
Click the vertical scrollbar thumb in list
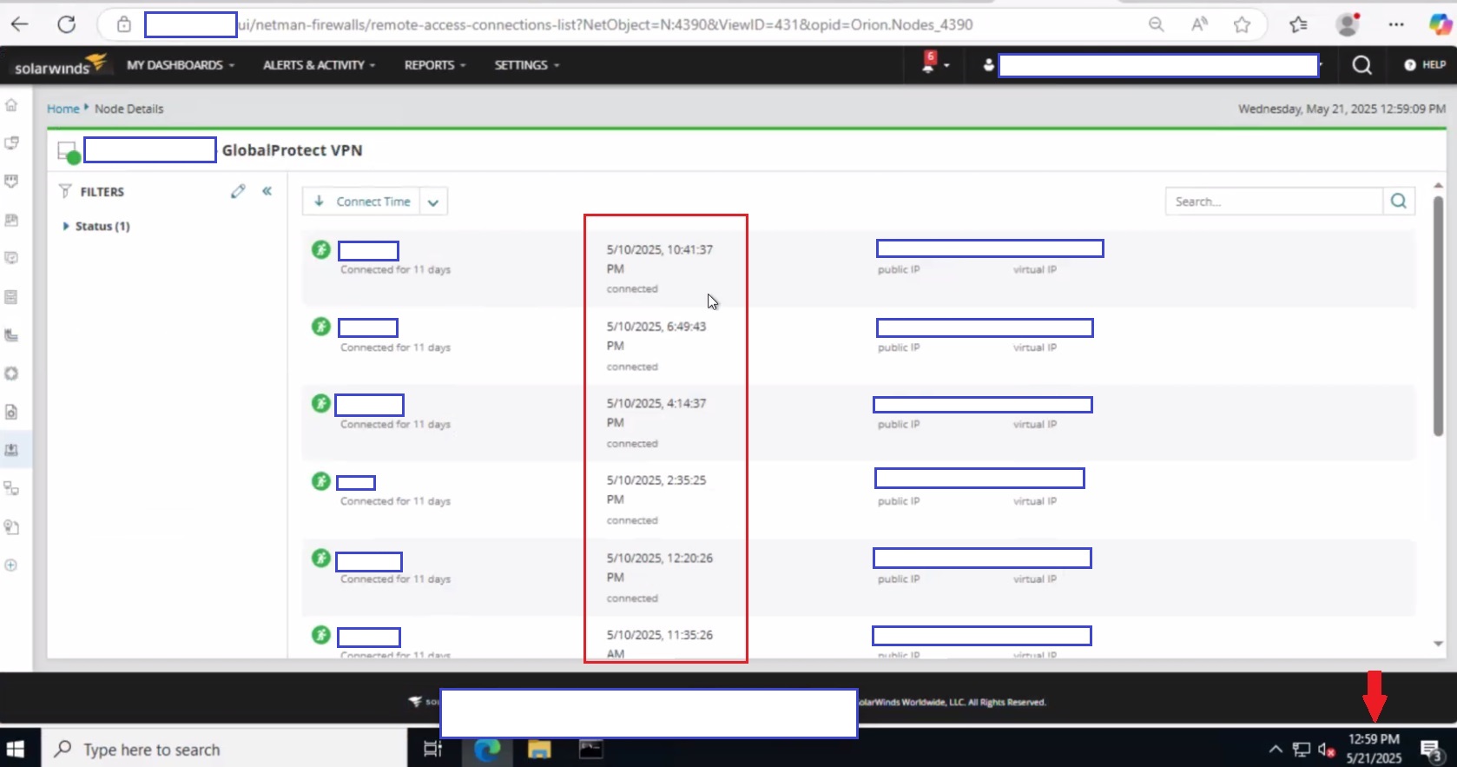[x=1438, y=315]
